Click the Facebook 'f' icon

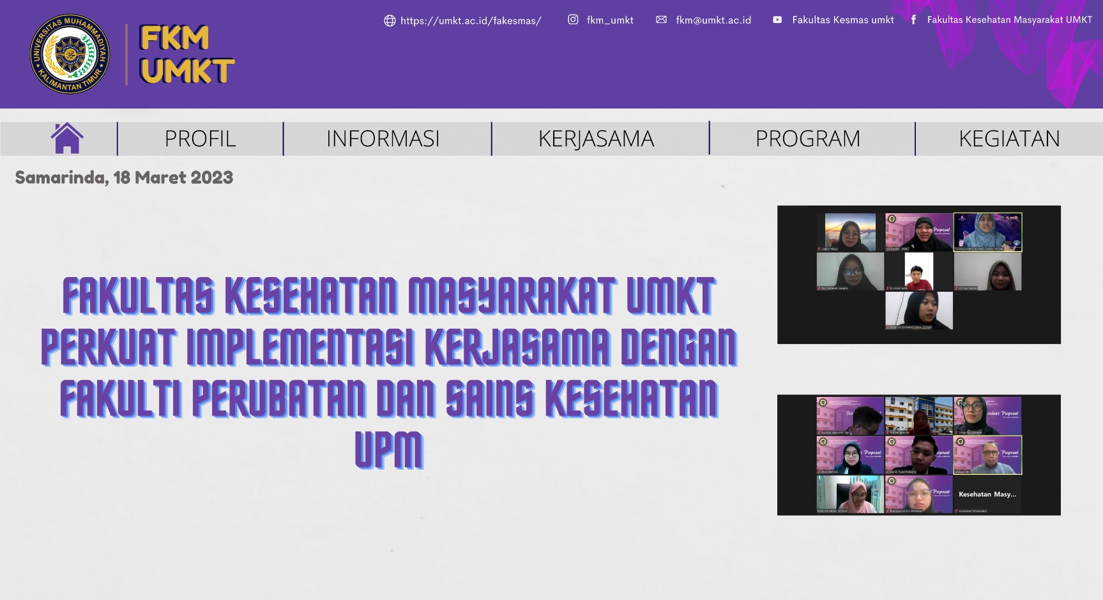[x=915, y=20]
